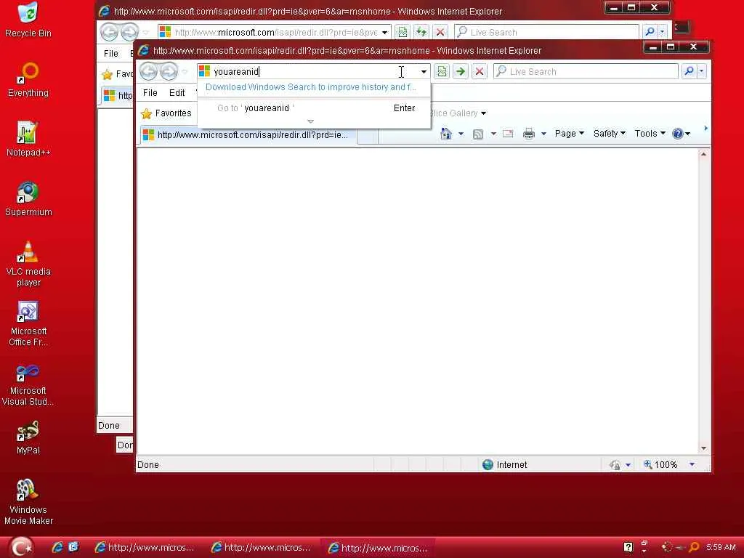Select the Everything desktop shortcut
This screenshot has height=558, width=744.
pyautogui.click(x=28, y=80)
